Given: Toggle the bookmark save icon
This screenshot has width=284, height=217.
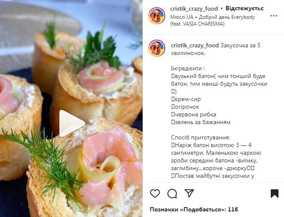Looking at the screenshot, I should click(275, 194).
